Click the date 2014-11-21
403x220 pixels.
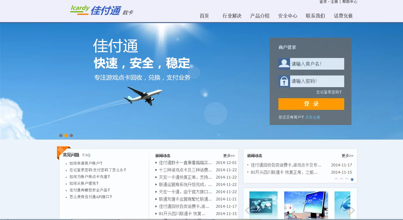coord(226,199)
